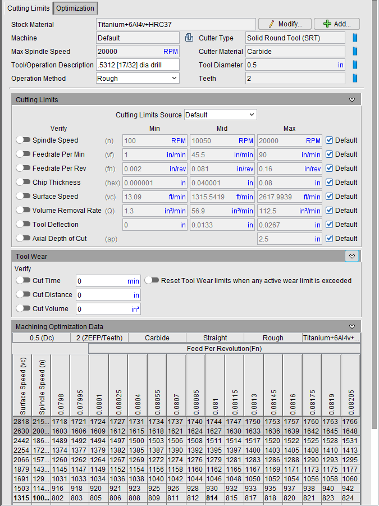Click the 0.081 feed column header
This screenshot has width=379, height=506.
[x=215, y=385]
